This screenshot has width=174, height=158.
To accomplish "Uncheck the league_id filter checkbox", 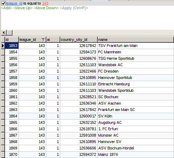I will pos(3,3).
